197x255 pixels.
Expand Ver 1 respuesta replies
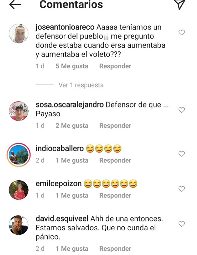tap(81, 85)
